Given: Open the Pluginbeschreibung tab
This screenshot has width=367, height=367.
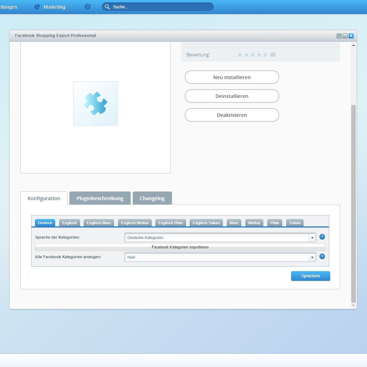Looking at the screenshot, I should (x=100, y=198).
